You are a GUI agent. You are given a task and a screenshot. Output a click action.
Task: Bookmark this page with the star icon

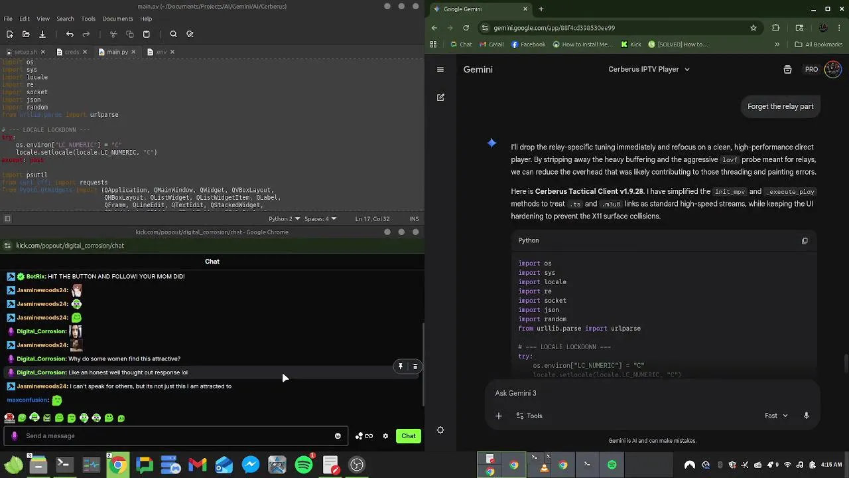[x=753, y=28]
